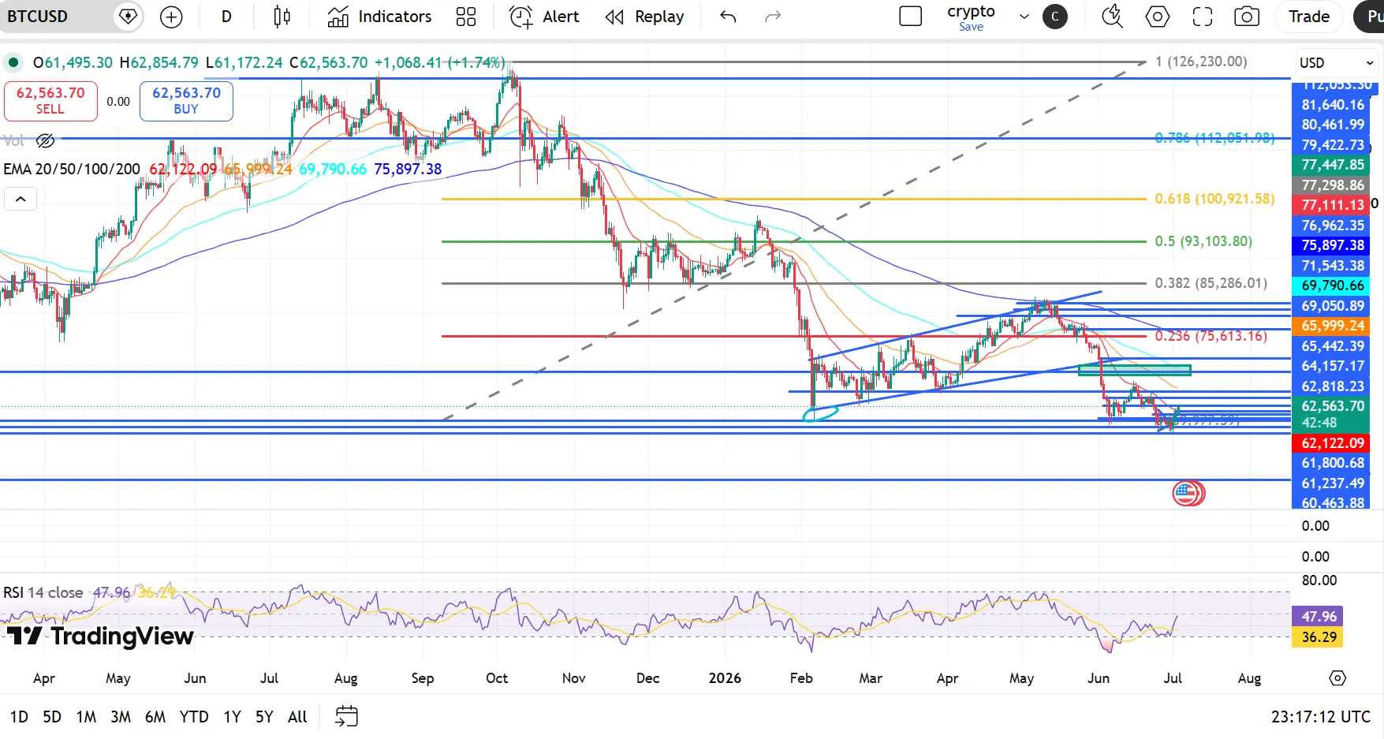Take a chart snapshot with camera icon
The width and height of the screenshot is (1384, 739).
tap(1247, 17)
